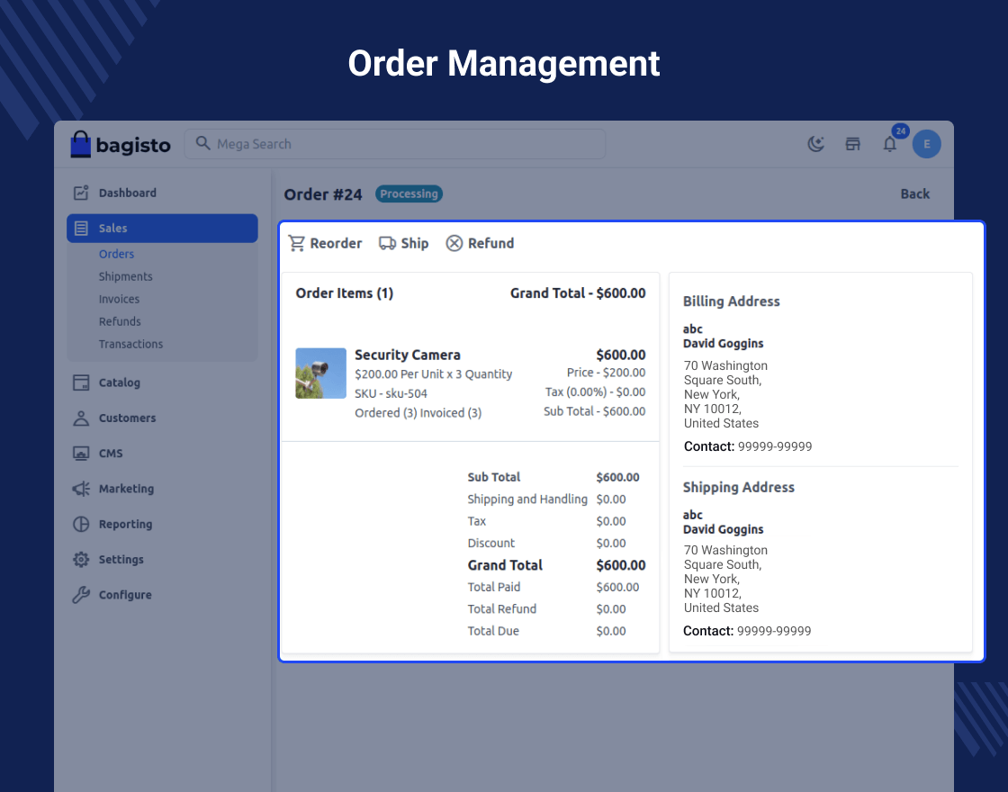This screenshot has width=1008, height=792.
Task: Click the Refund circle-x icon
Action: pos(454,243)
